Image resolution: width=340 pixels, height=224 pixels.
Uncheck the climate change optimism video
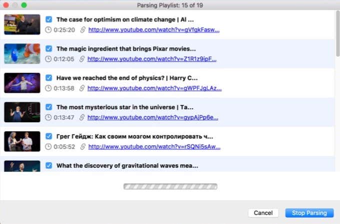[x=48, y=19]
